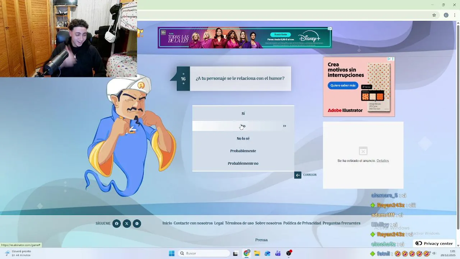Click the Adobe Illustrator ad image
460x259 pixels.
coord(359,87)
